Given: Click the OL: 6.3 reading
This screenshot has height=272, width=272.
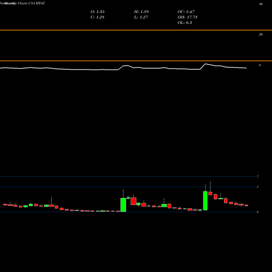Looking at the screenshot, I should pyautogui.click(x=184, y=22).
